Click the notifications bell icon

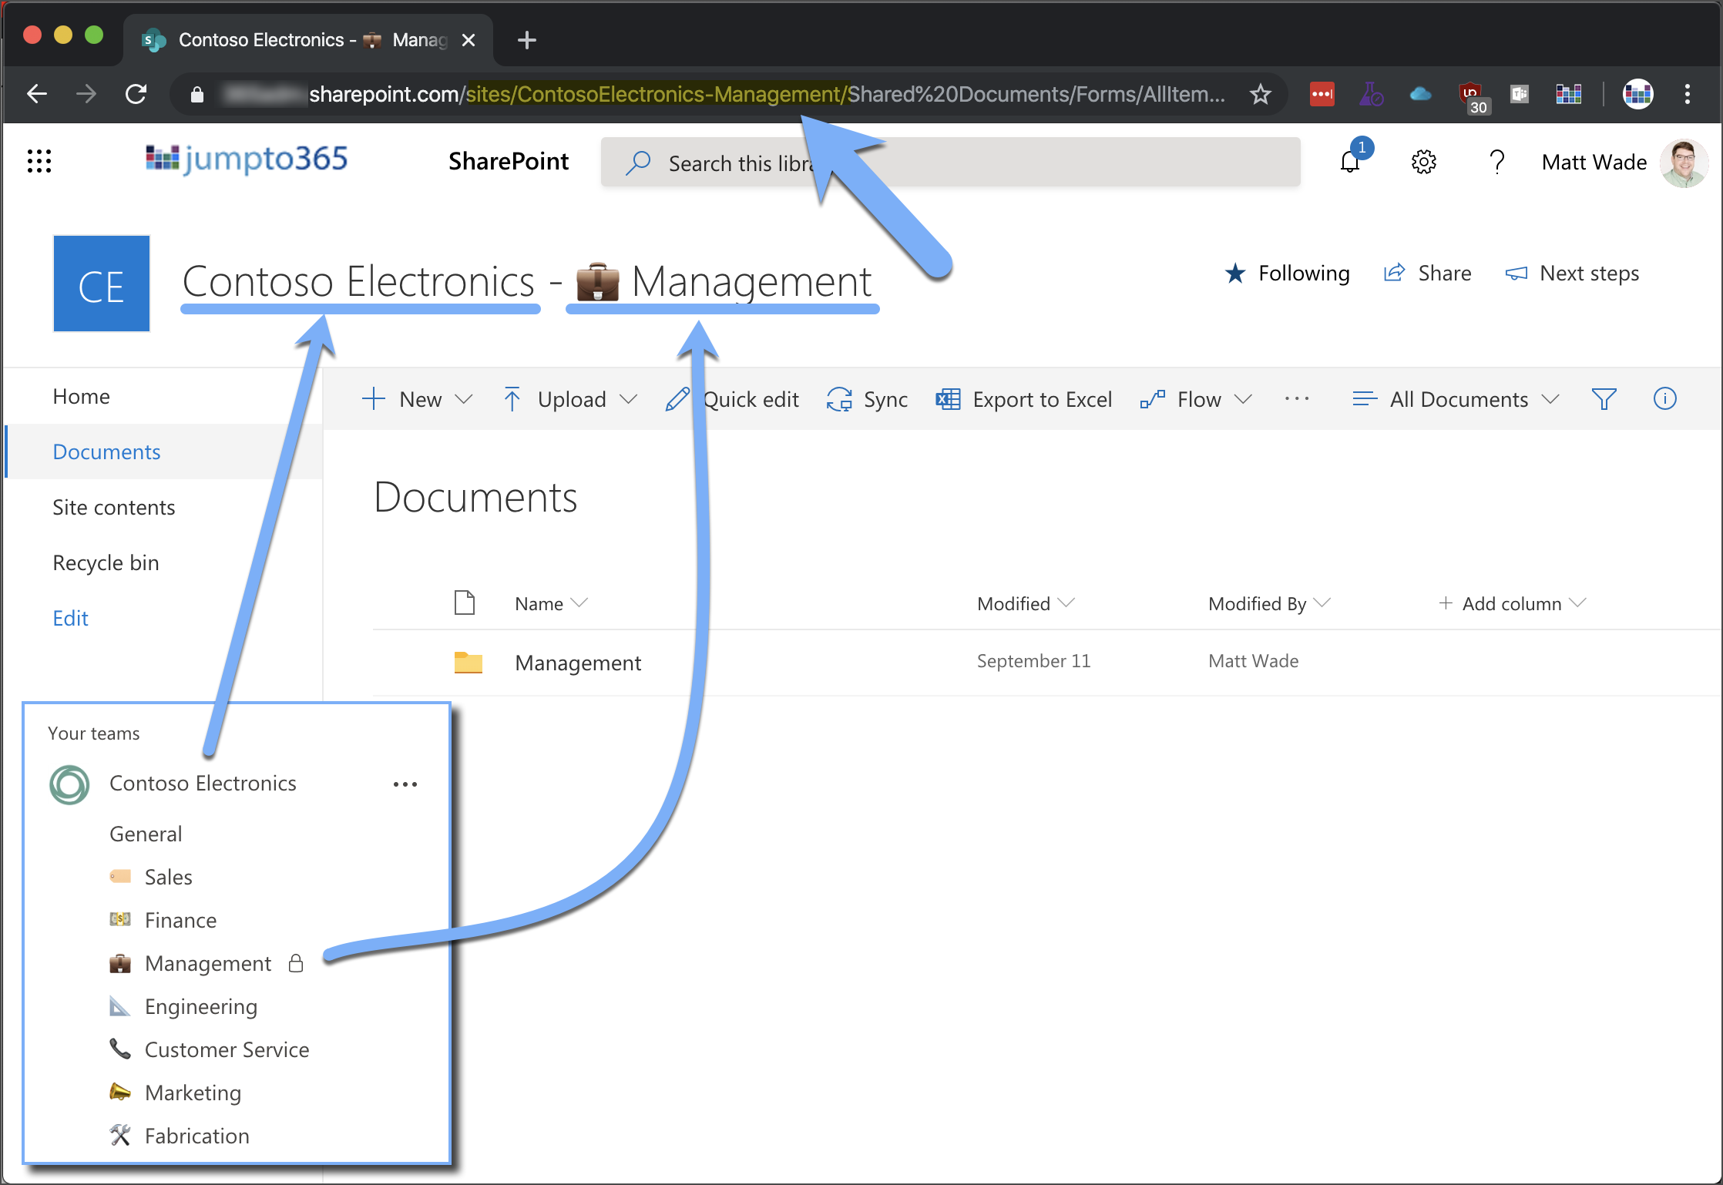1350,161
